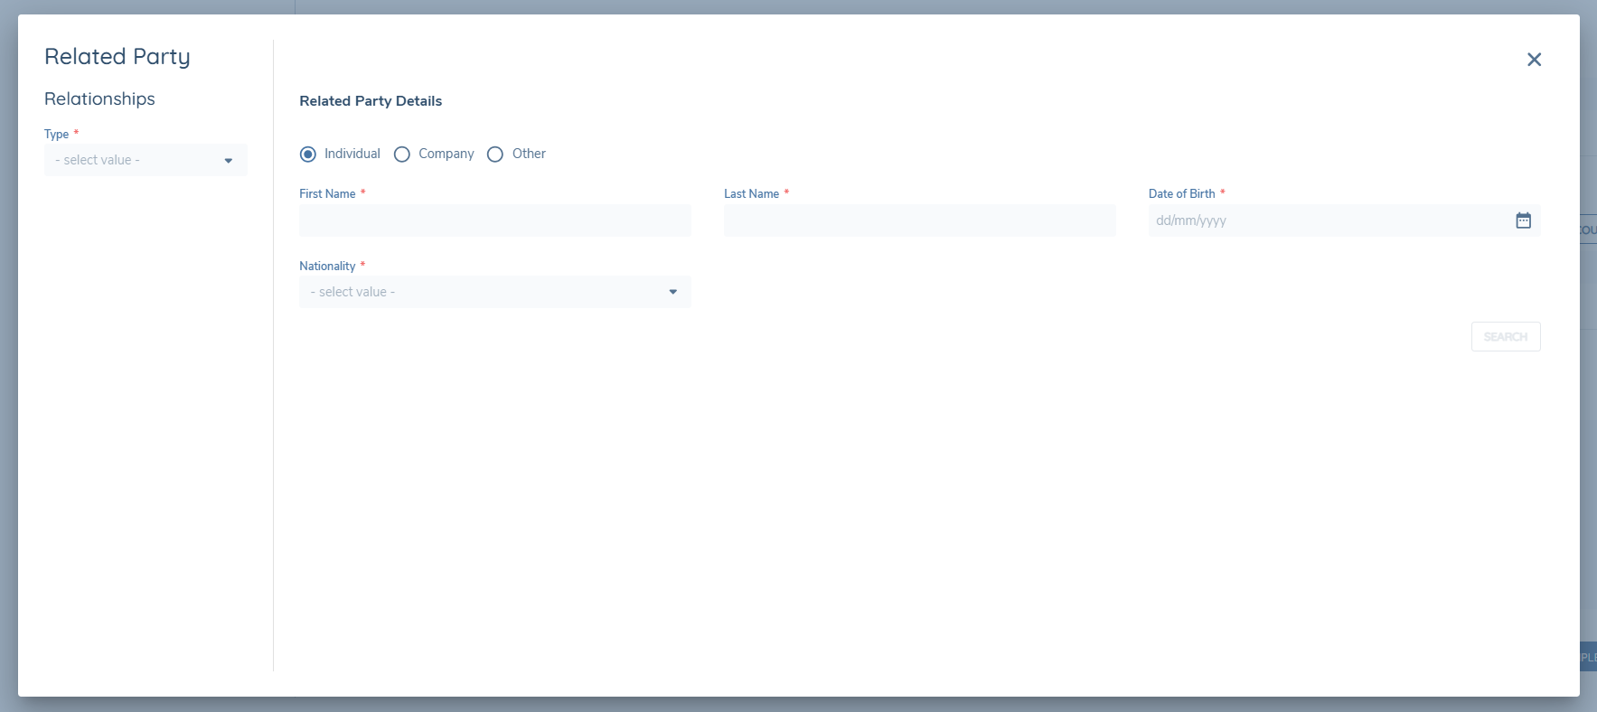Viewport: 1597px width, 712px height.
Task: Close the Related Party dialog
Action: click(x=1534, y=60)
